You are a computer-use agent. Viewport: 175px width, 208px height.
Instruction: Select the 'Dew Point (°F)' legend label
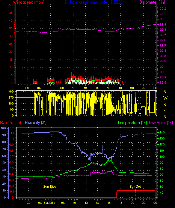(160, 123)
